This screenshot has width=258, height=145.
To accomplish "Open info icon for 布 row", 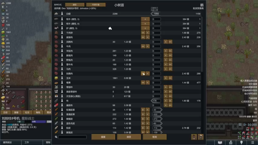I will (62, 101).
